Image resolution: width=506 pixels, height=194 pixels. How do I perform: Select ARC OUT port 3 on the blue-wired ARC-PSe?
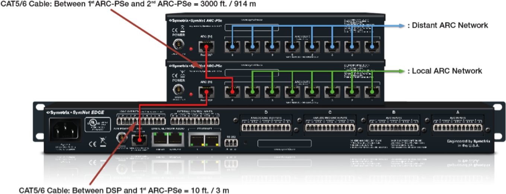tap(332, 47)
